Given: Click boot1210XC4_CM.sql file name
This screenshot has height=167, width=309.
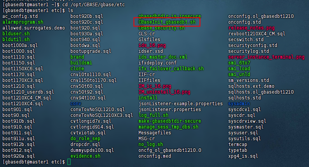Looking at the screenshot, I should [26, 98].
